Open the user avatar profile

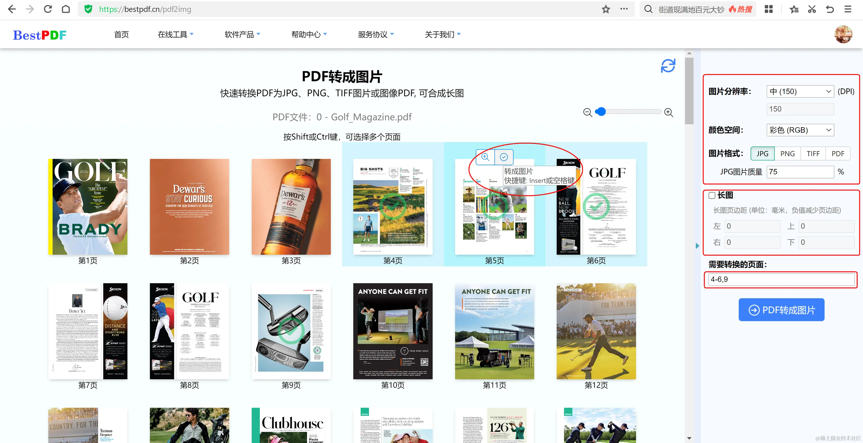click(843, 34)
